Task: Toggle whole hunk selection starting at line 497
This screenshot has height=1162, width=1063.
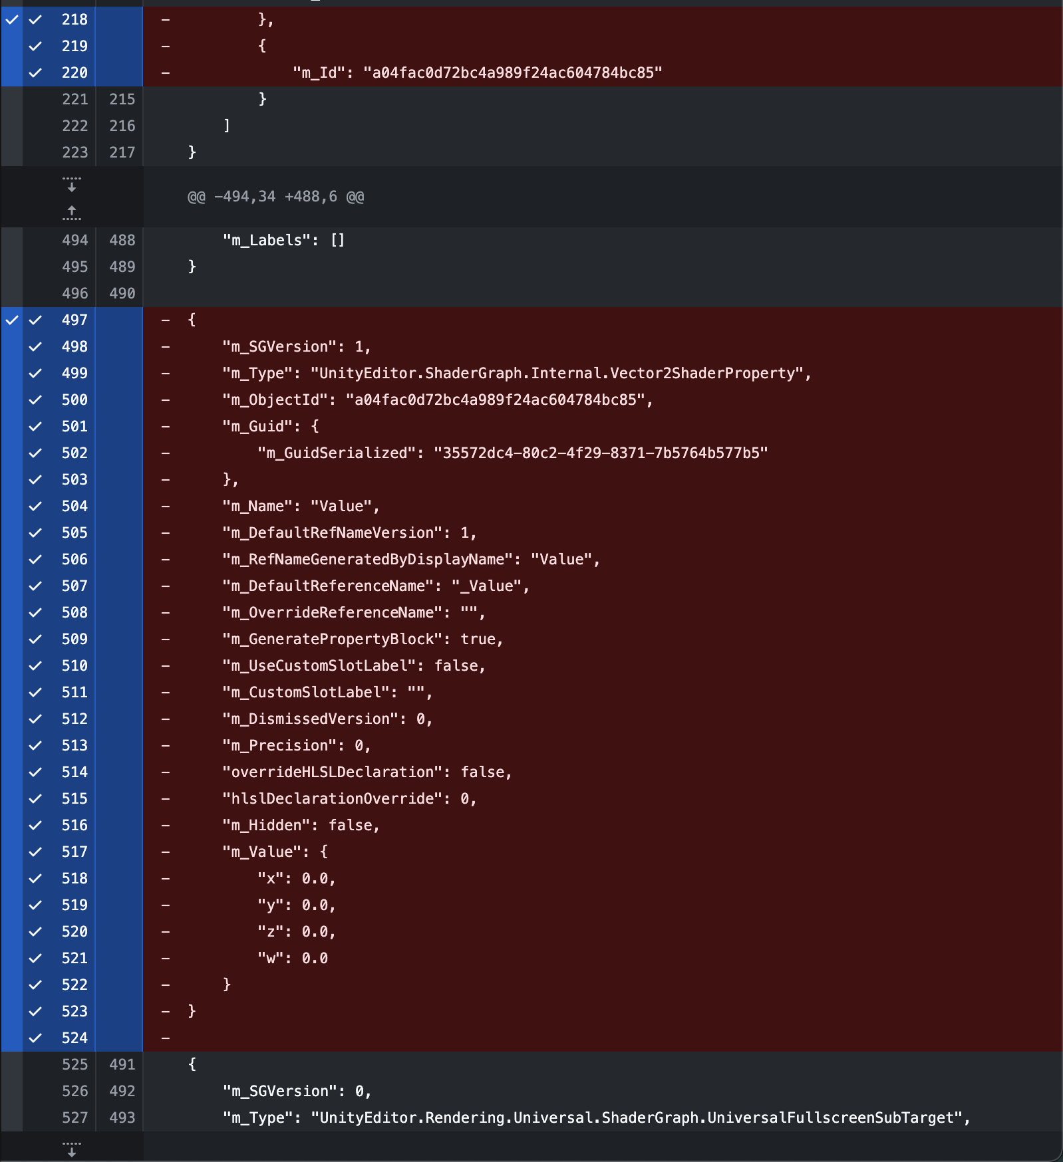Action: click(12, 320)
